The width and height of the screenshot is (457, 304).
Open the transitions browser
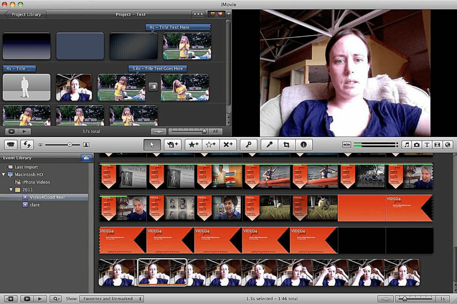(437, 145)
